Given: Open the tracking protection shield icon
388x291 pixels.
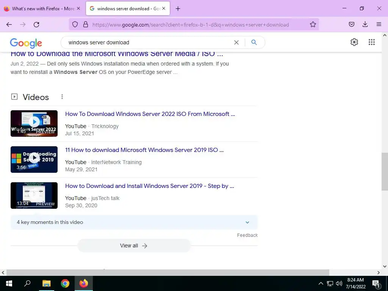Looking at the screenshot, I should pyautogui.click(x=75, y=24).
